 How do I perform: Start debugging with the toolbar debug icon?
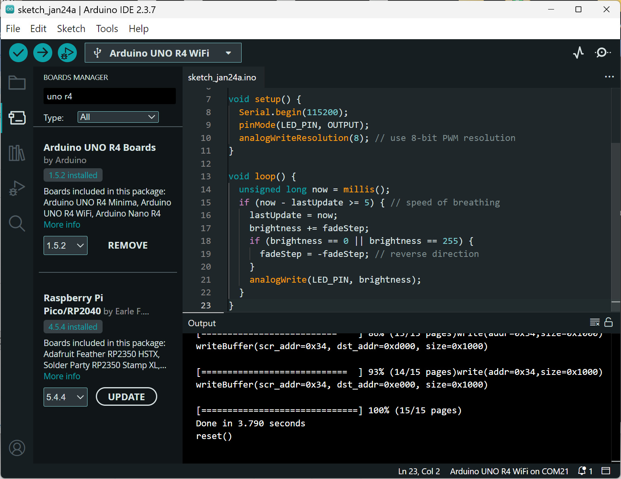(x=67, y=53)
